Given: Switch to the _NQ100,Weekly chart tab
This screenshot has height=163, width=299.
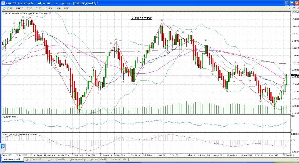Looking at the screenshot, I should tap(35, 160).
